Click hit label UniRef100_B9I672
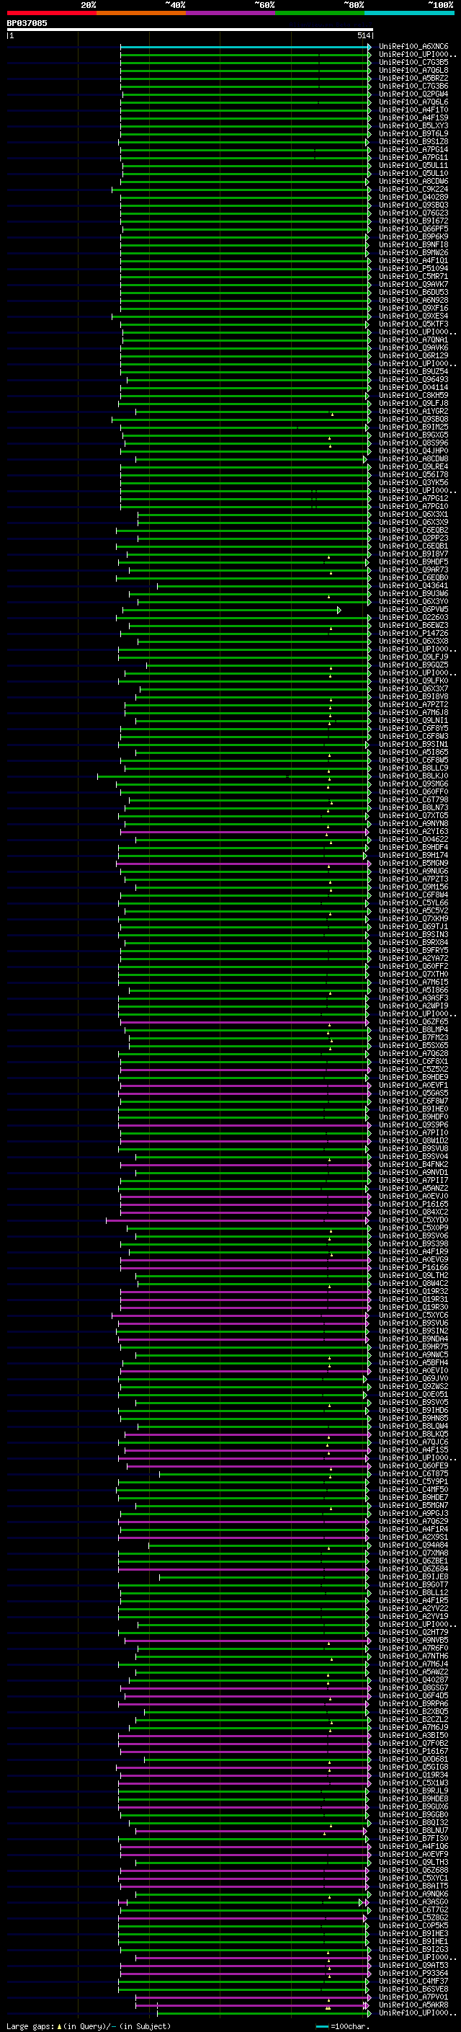 [413, 221]
